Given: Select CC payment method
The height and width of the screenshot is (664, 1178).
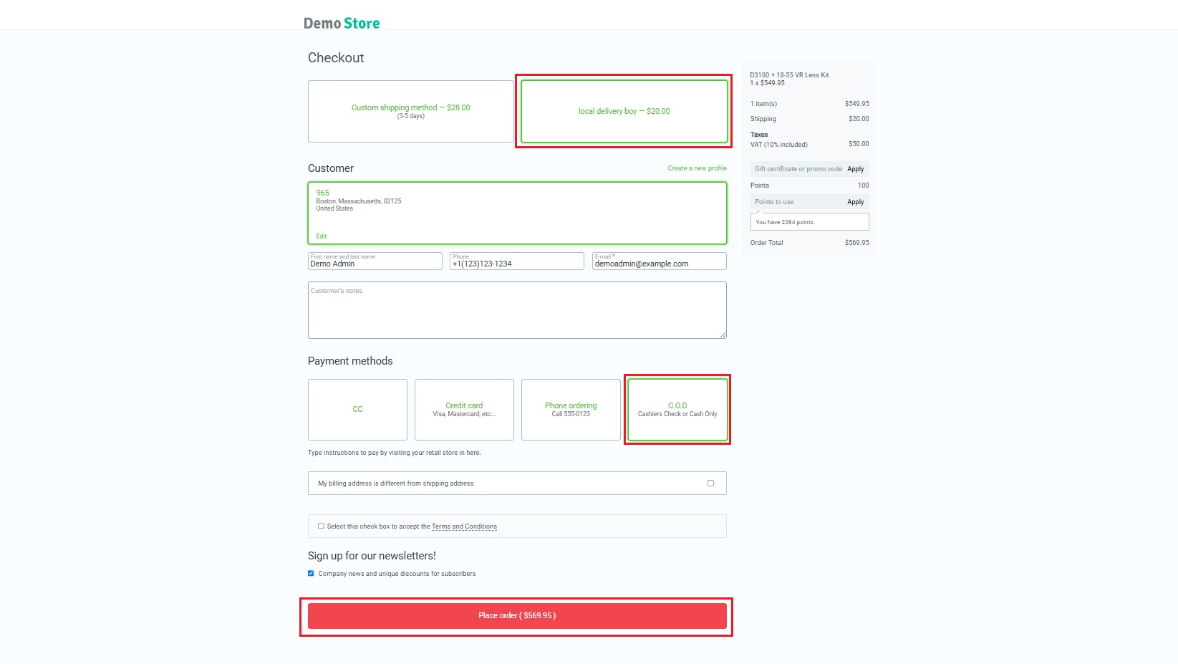Looking at the screenshot, I should 357,409.
